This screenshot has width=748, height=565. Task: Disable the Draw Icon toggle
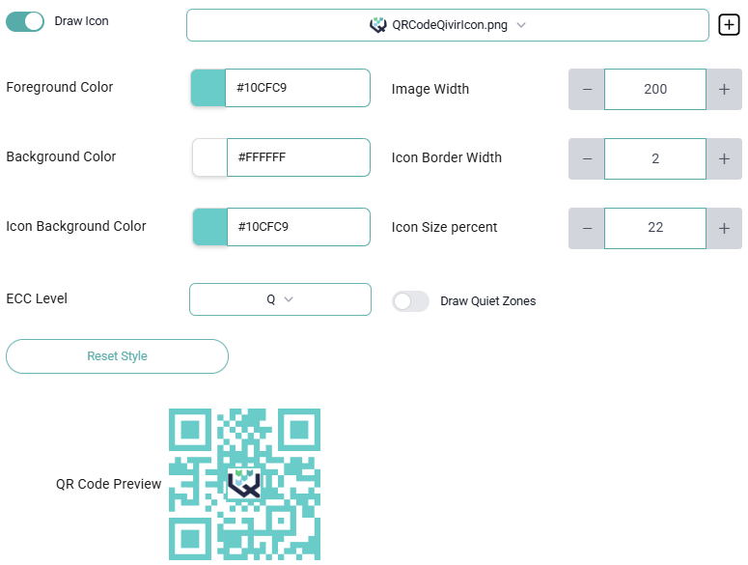click(x=25, y=21)
